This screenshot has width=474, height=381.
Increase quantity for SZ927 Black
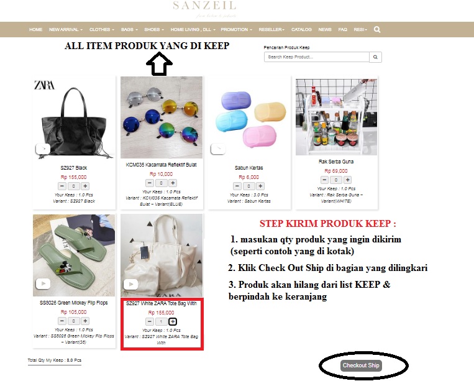(85, 186)
